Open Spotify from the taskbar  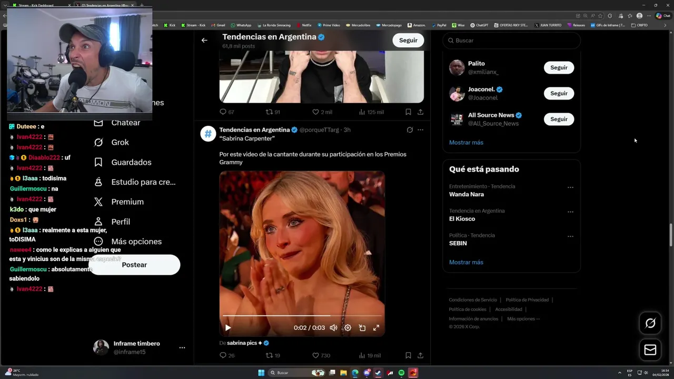click(x=401, y=373)
